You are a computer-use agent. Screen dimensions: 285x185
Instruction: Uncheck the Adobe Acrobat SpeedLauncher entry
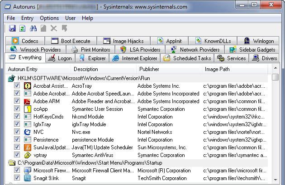click(17, 93)
